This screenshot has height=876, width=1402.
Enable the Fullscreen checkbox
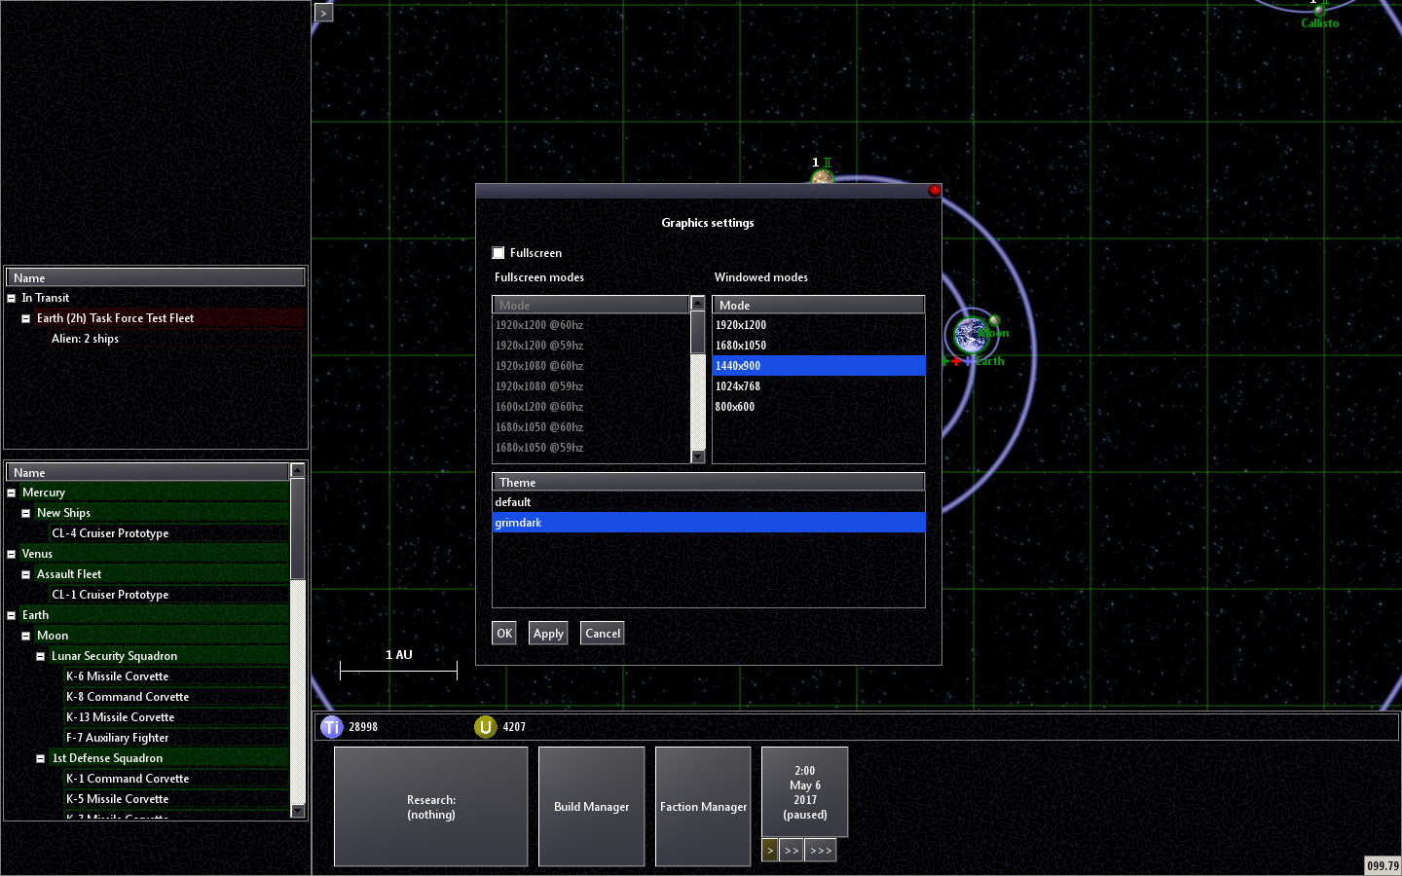click(498, 253)
